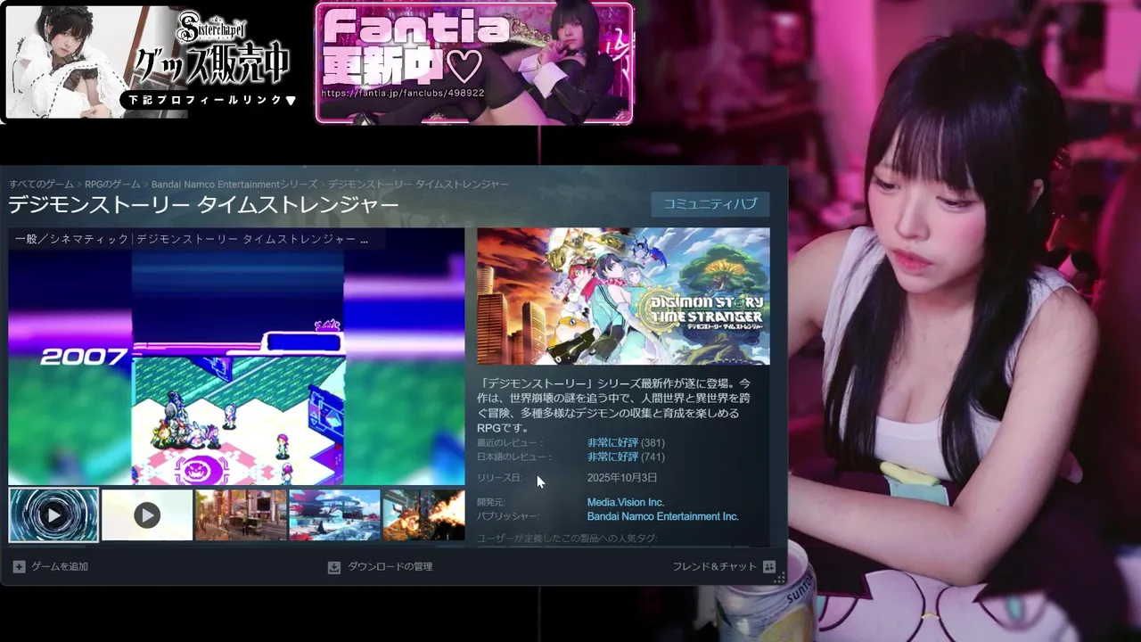Select the fiery battle screenshot thumbnail

[x=423, y=514]
